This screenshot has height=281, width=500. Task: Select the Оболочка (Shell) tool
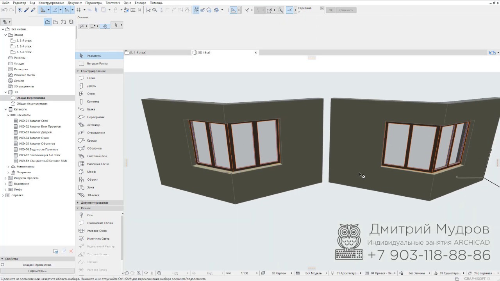[x=99, y=148]
